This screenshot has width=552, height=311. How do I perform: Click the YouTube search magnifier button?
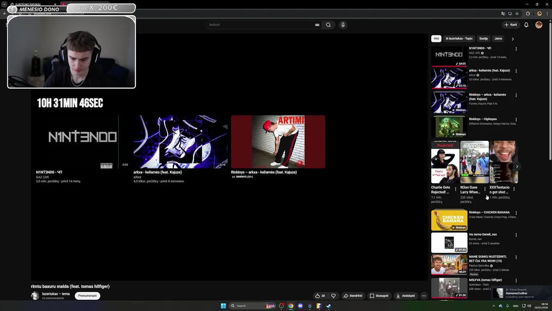tap(328, 25)
